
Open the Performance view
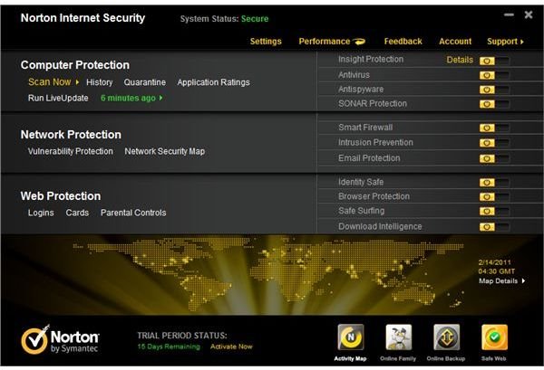(325, 42)
